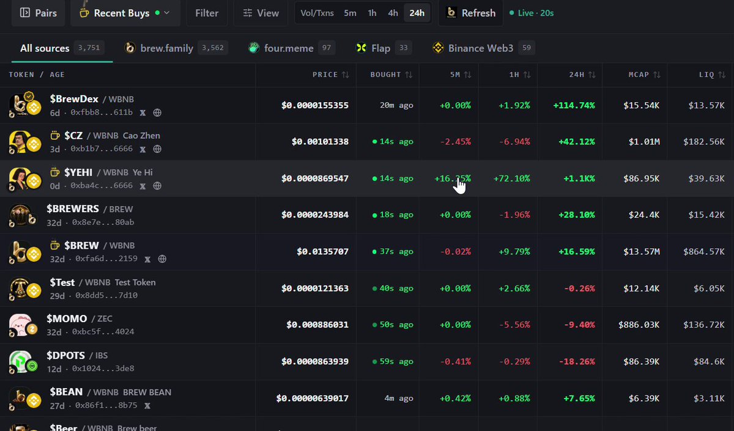734x431 pixels.
Task: Open the X link for $BEAN
Action: tap(147, 405)
